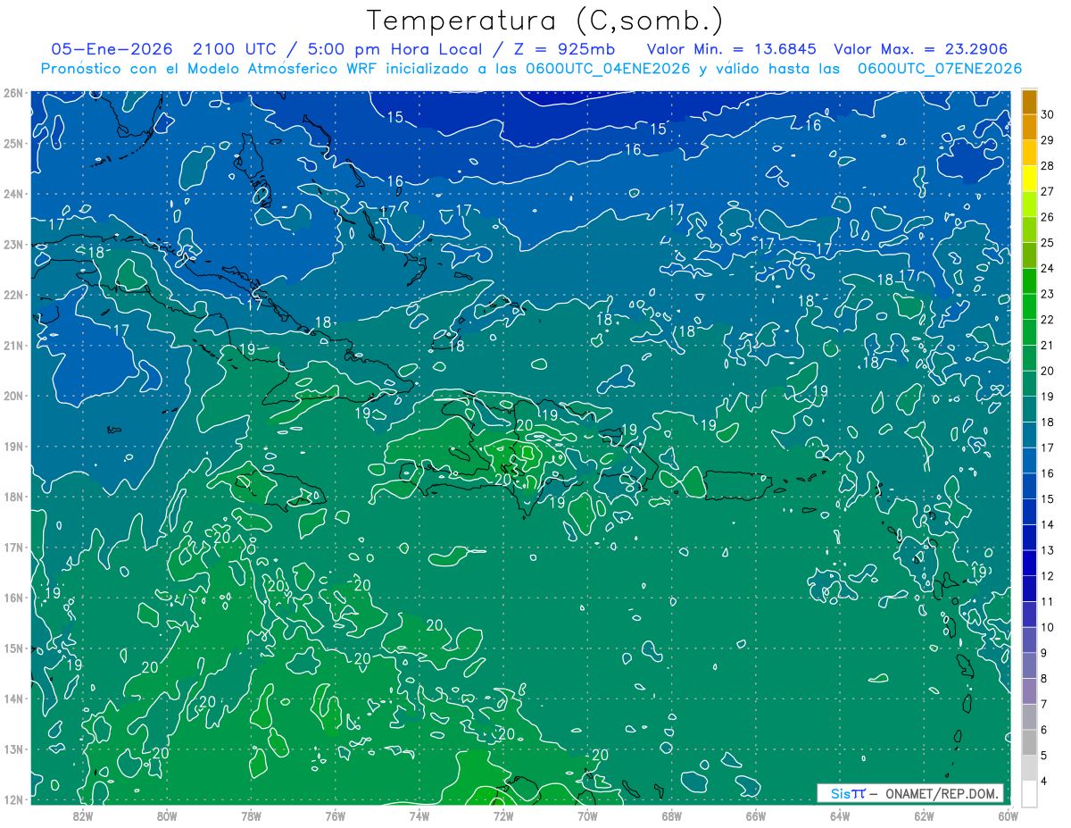This screenshot has height=828, width=1071.
Task: Click the "13N" latitude label
Action: pyautogui.click(x=13, y=749)
